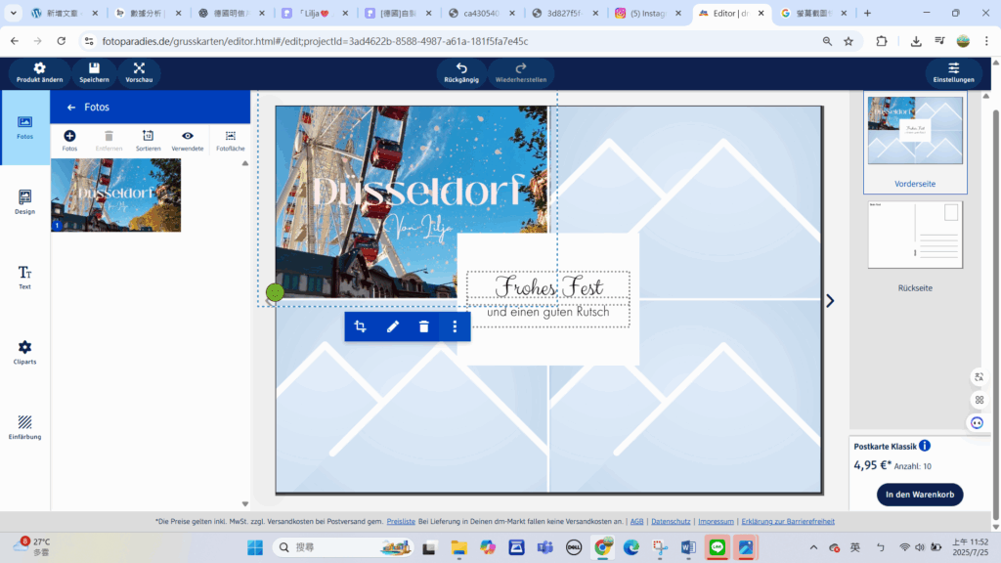Open the Einfärbung coloring panel
The height and width of the screenshot is (563, 1001).
click(24, 427)
